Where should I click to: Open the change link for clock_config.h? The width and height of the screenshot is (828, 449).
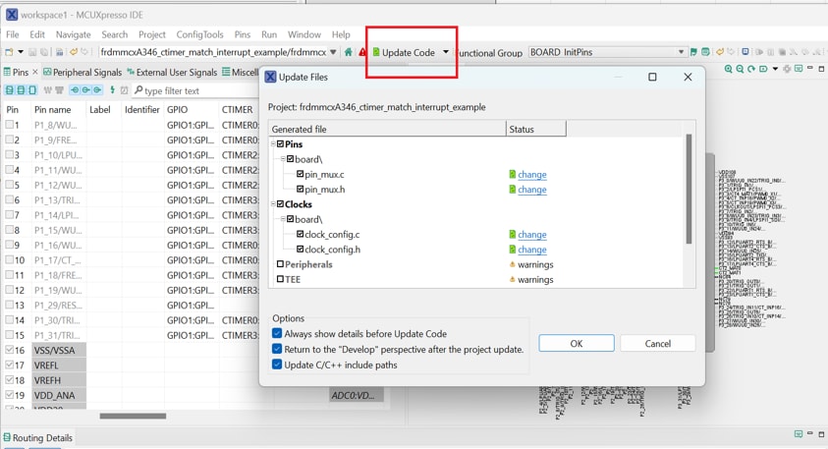[x=531, y=250]
